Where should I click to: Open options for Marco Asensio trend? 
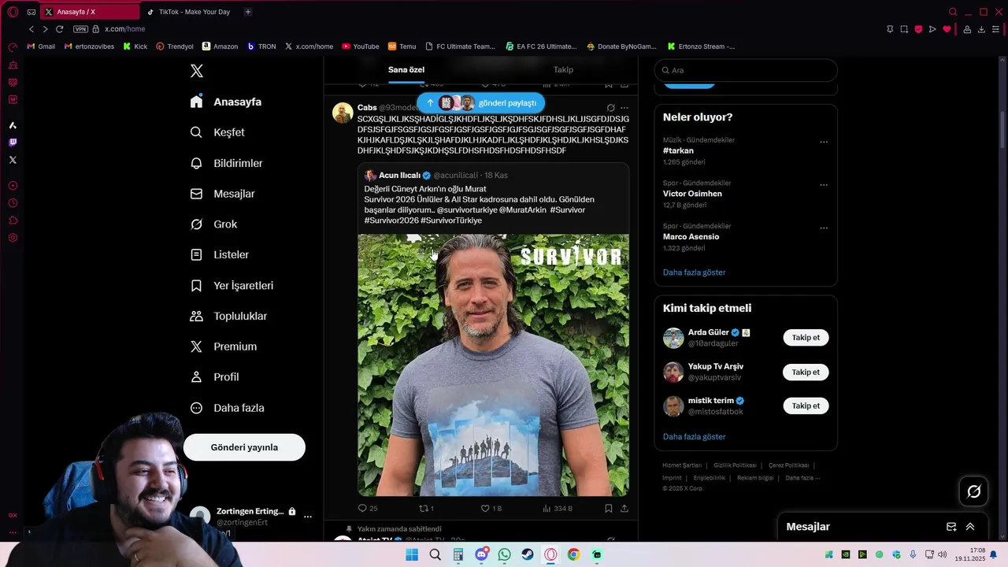[x=824, y=228]
